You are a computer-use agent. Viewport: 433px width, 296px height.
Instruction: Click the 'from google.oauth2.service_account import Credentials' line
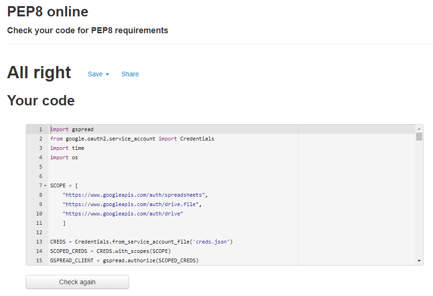tap(132, 139)
